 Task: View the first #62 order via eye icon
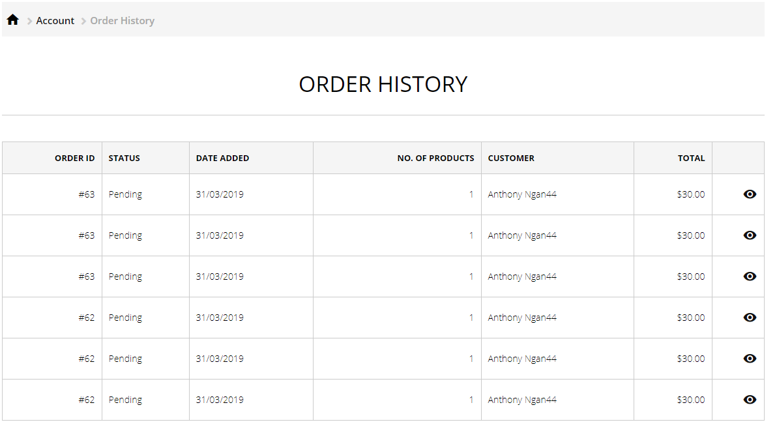click(750, 318)
